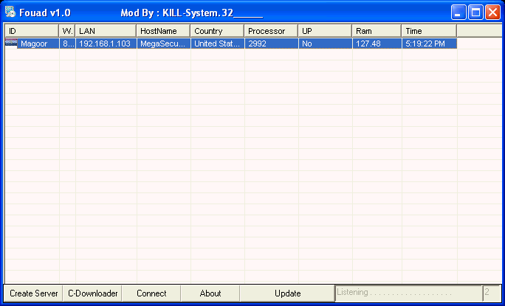Click the Country column header
The image size is (505, 306).
[x=217, y=31]
